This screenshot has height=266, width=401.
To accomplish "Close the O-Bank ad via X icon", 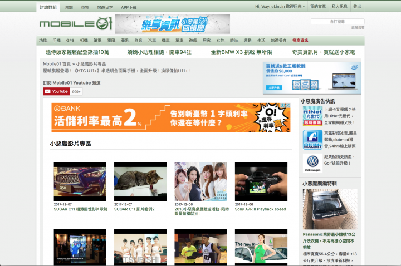I will tap(288, 105).
